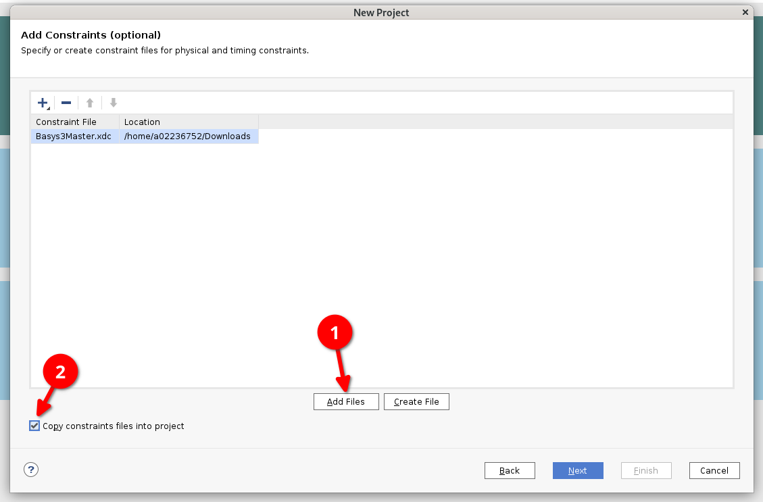This screenshot has width=763, height=502.
Task: Click the plus add constraint icon
Action: coord(43,103)
